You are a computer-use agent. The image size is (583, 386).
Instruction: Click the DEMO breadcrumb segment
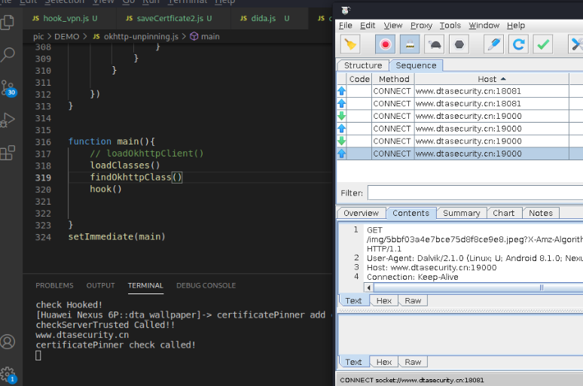point(67,36)
